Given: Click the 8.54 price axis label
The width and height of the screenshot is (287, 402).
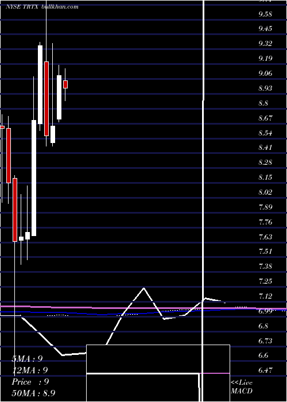Looking at the screenshot, I should 265,133.
